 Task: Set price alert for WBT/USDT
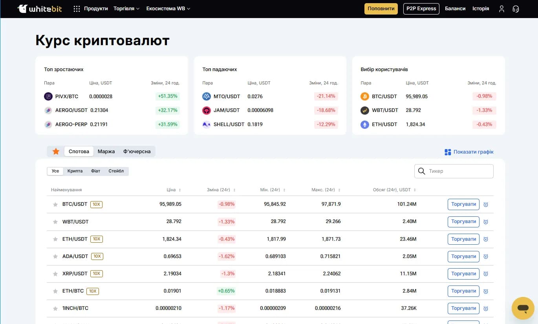click(486, 222)
